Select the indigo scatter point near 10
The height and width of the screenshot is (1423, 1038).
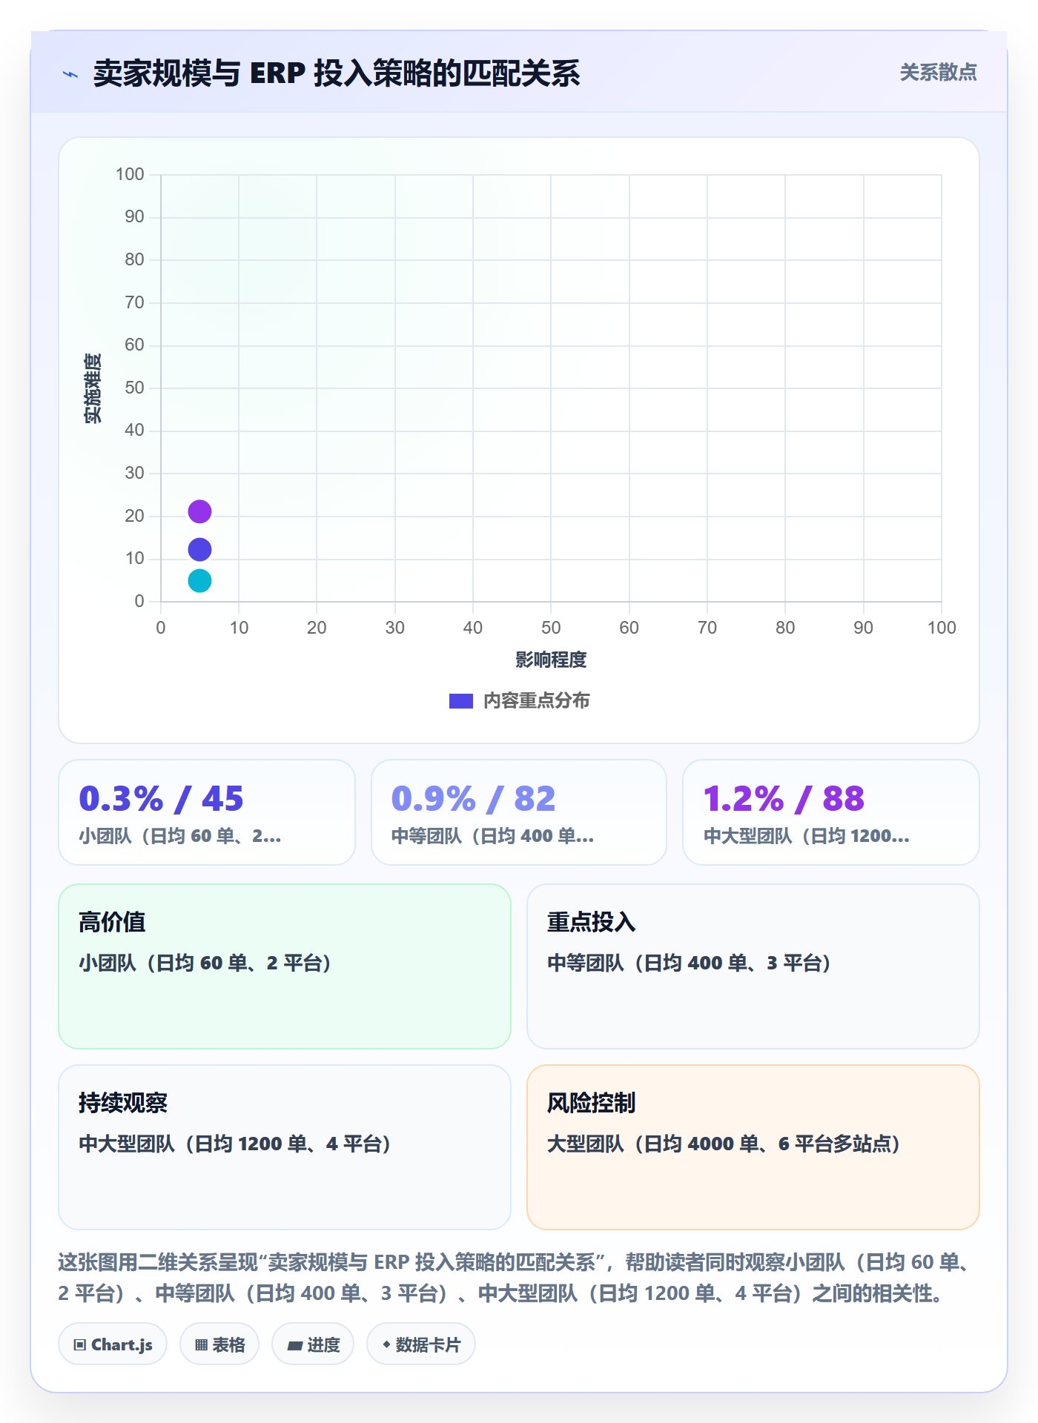[x=199, y=549]
